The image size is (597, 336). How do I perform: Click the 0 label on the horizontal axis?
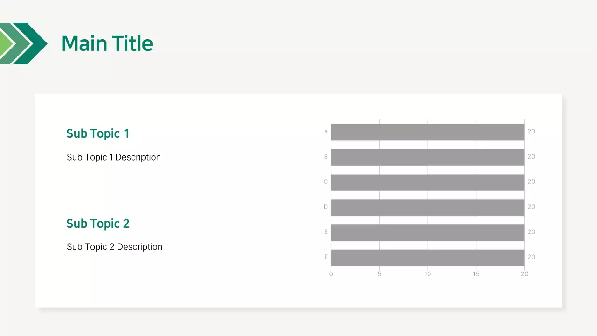[331, 274]
